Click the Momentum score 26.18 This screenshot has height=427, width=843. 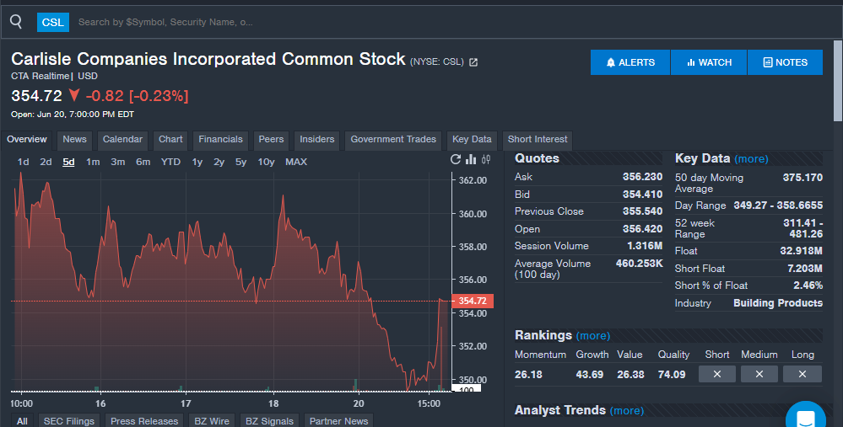pos(528,375)
